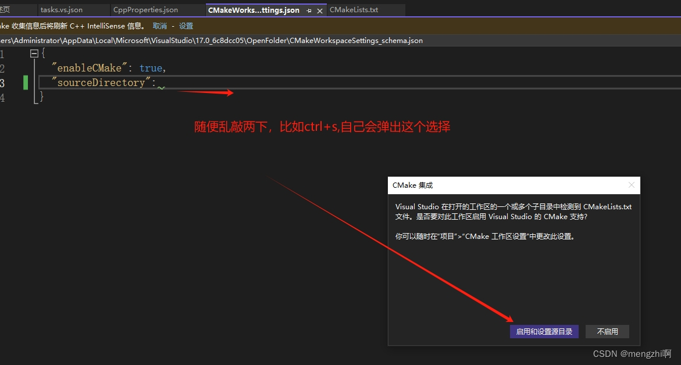Collapse the root JSON block fold marker
Viewport: 681px width, 365px height.
coord(34,52)
